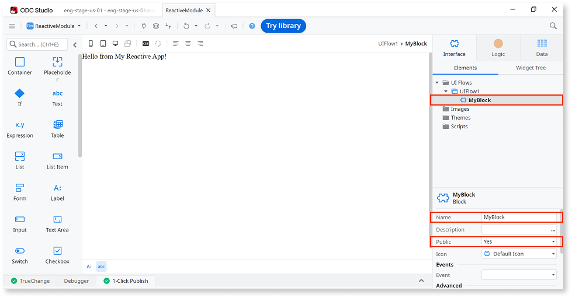The image size is (572, 298).
Task: Align content to the left
Action: pyautogui.click(x=176, y=43)
